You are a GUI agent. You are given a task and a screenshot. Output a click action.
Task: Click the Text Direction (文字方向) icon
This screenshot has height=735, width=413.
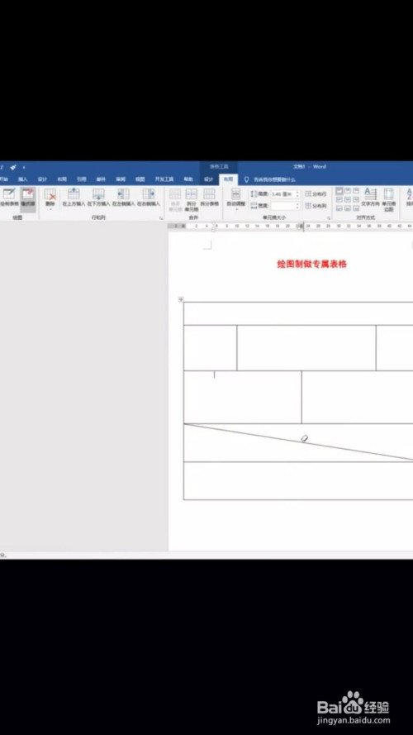click(x=370, y=198)
